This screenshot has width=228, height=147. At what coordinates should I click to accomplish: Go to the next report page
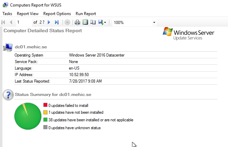49,22
